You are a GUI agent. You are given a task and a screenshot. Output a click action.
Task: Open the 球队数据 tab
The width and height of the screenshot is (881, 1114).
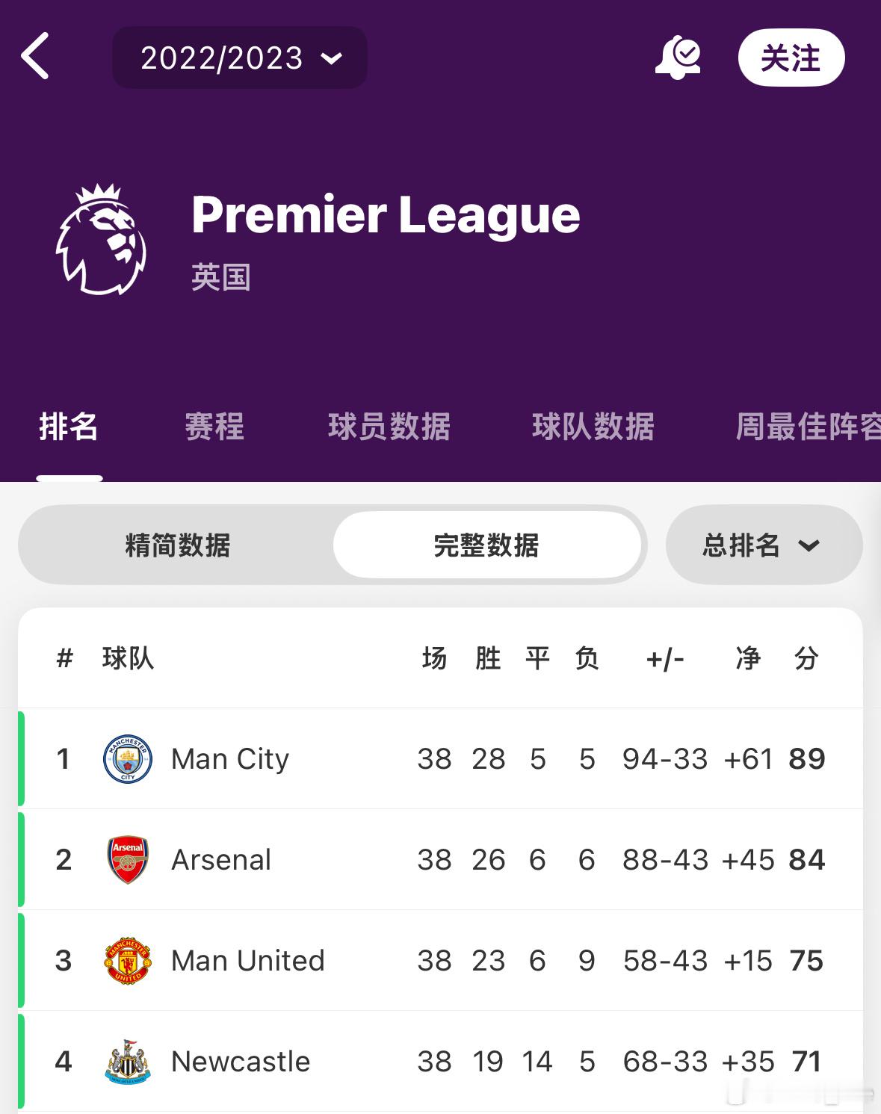coord(593,427)
